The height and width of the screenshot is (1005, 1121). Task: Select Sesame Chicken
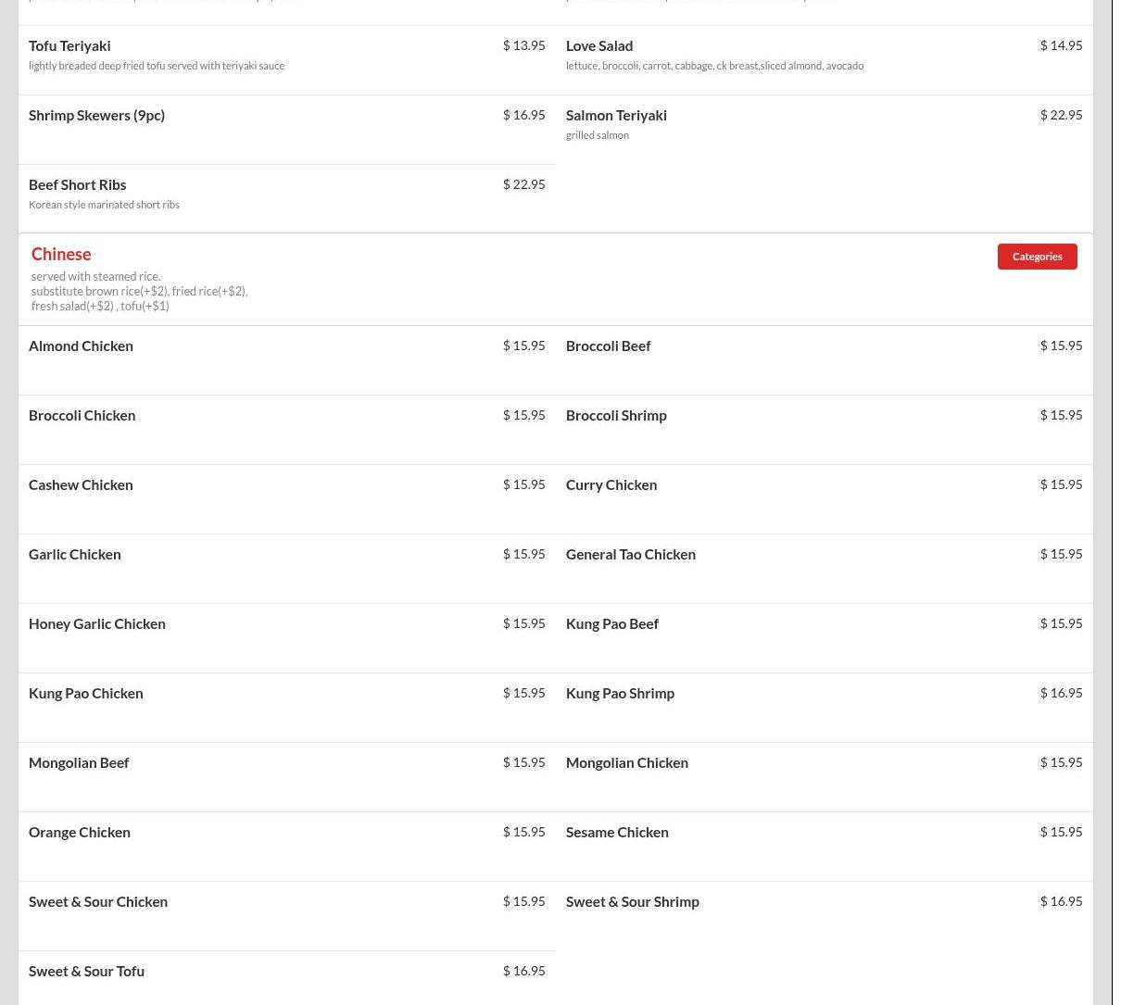pyautogui.click(x=617, y=832)
